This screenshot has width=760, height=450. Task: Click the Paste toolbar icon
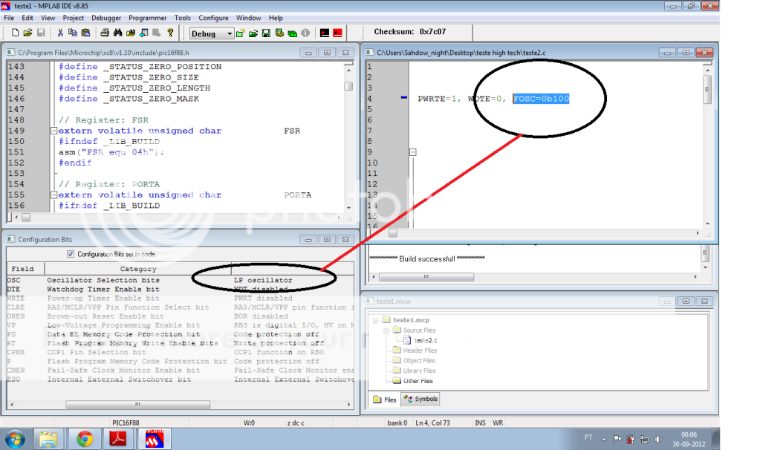click(x=85, y=33)
